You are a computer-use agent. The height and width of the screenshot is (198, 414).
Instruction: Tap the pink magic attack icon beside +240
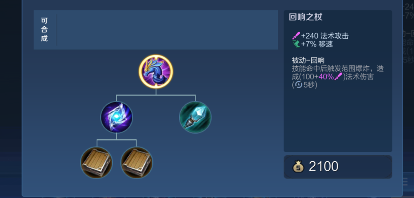pyautogui.click(x=296, y=36)
